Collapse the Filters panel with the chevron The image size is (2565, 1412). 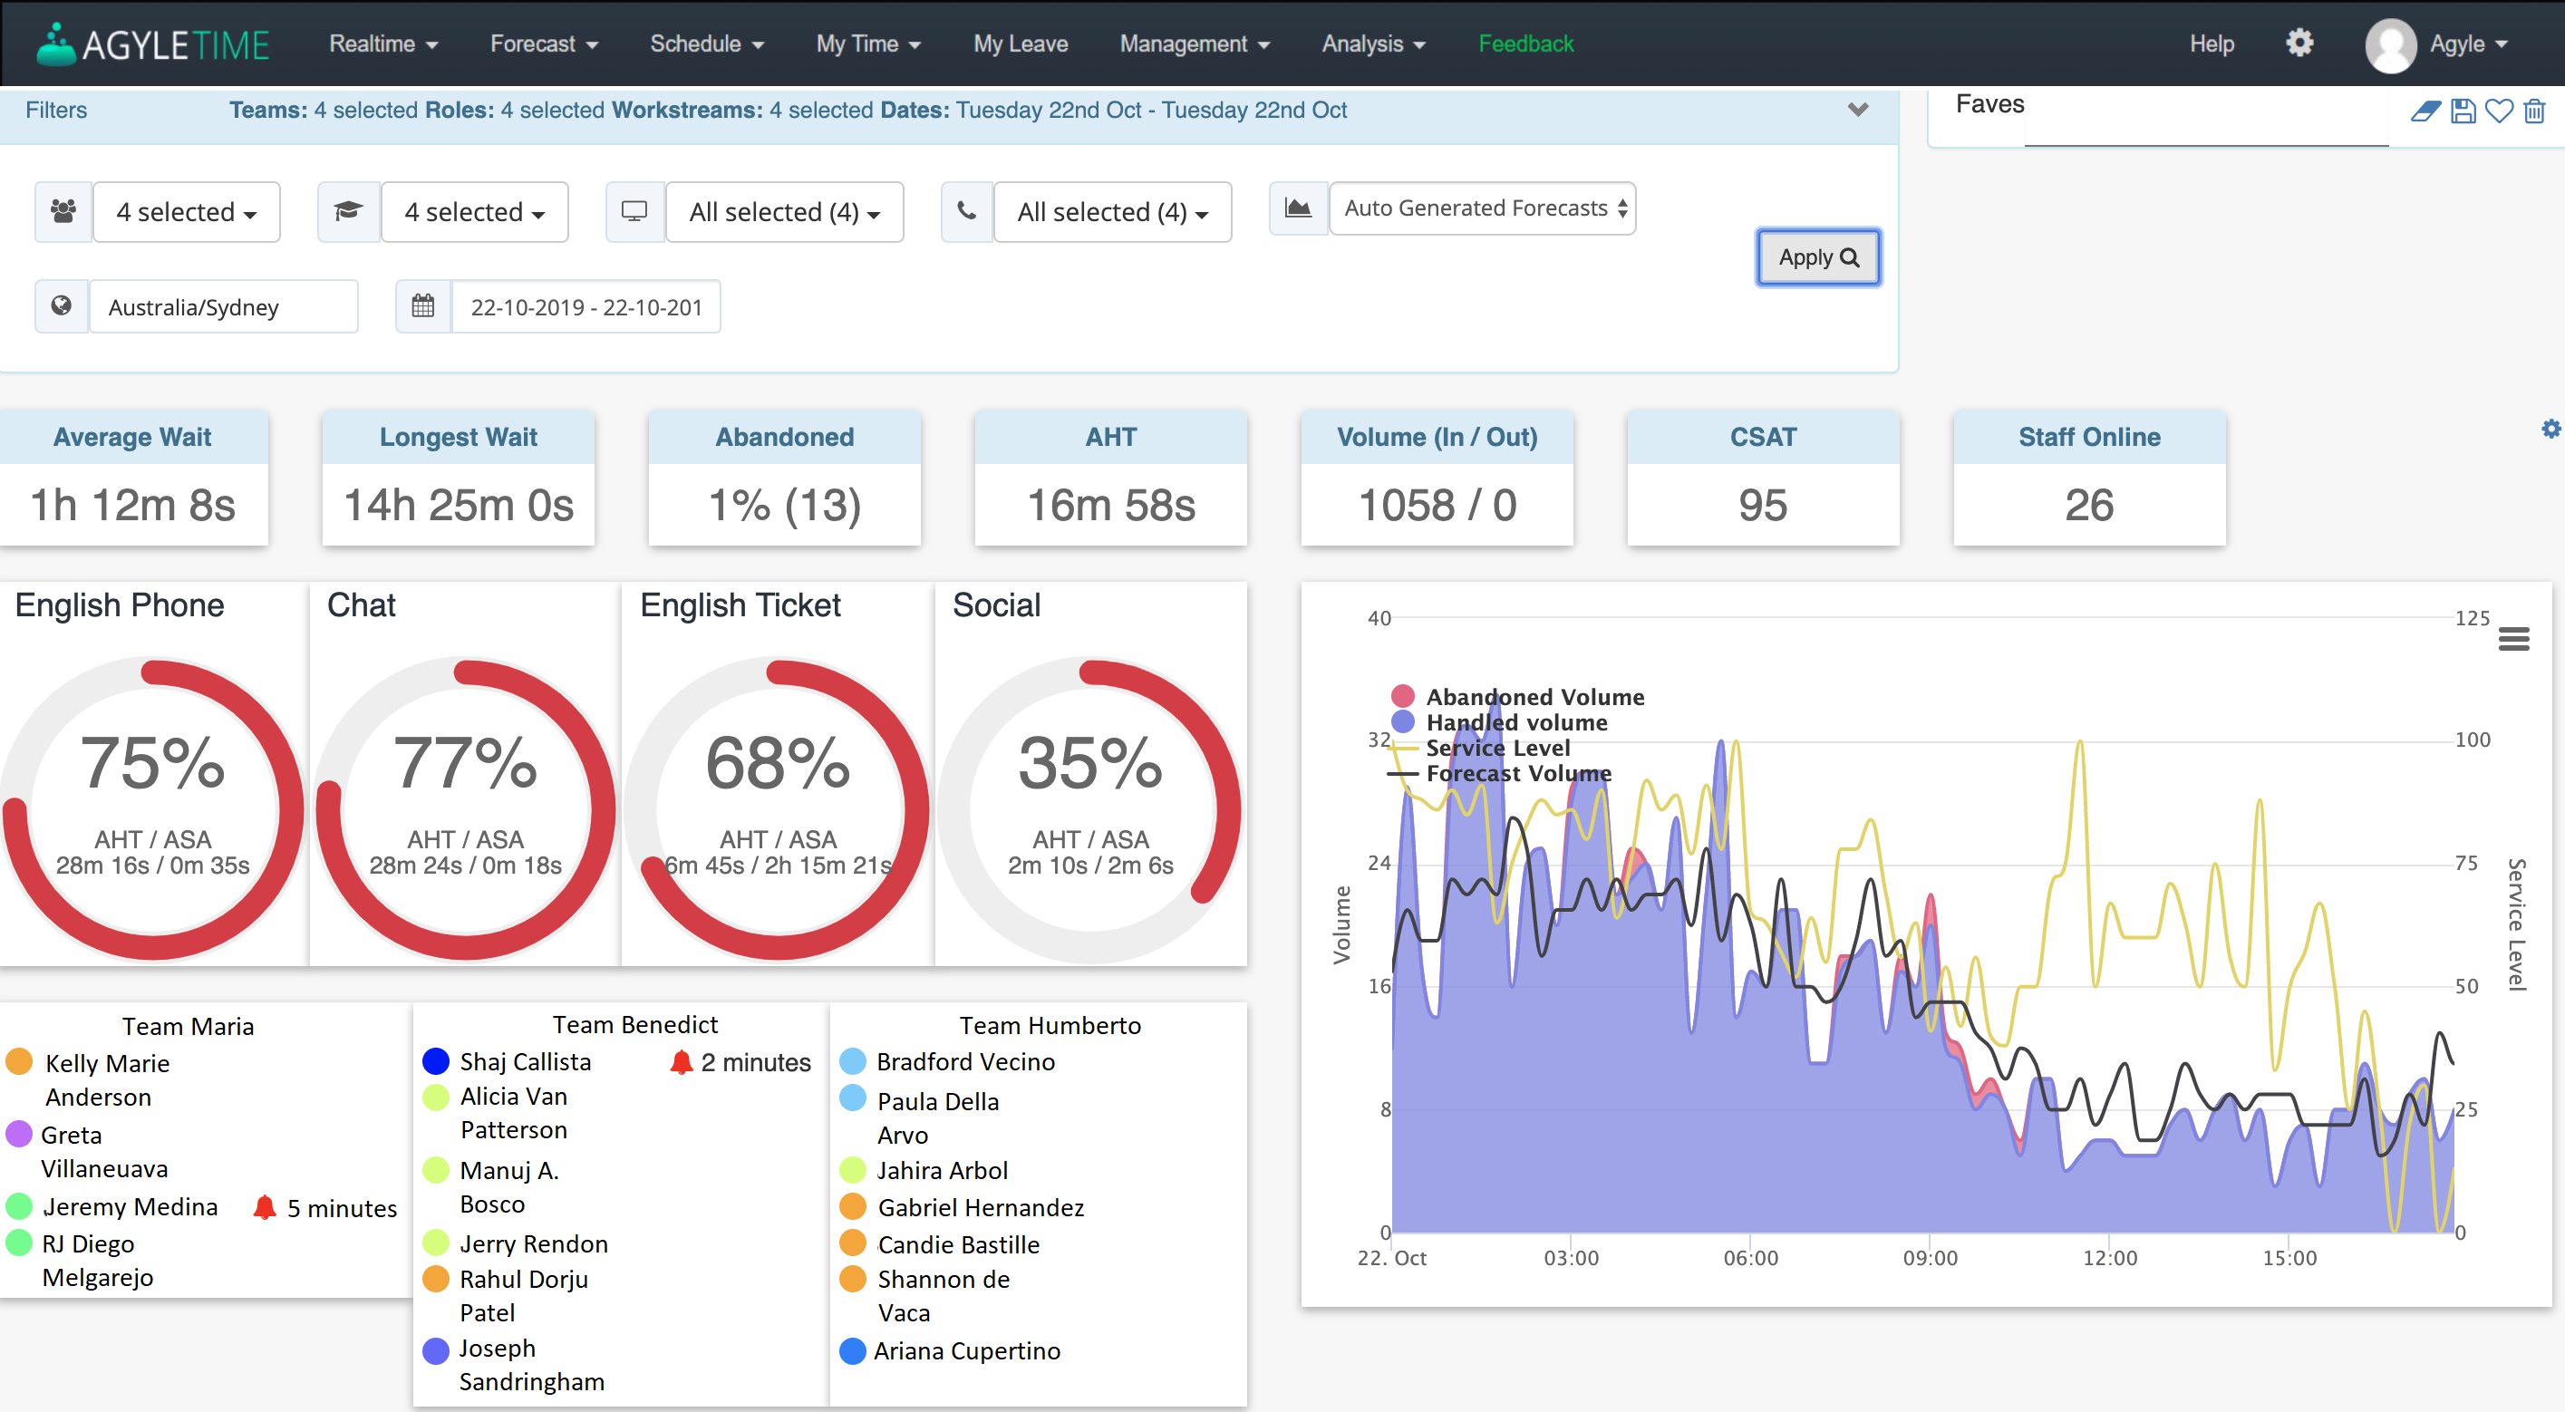click(1857, 111)
